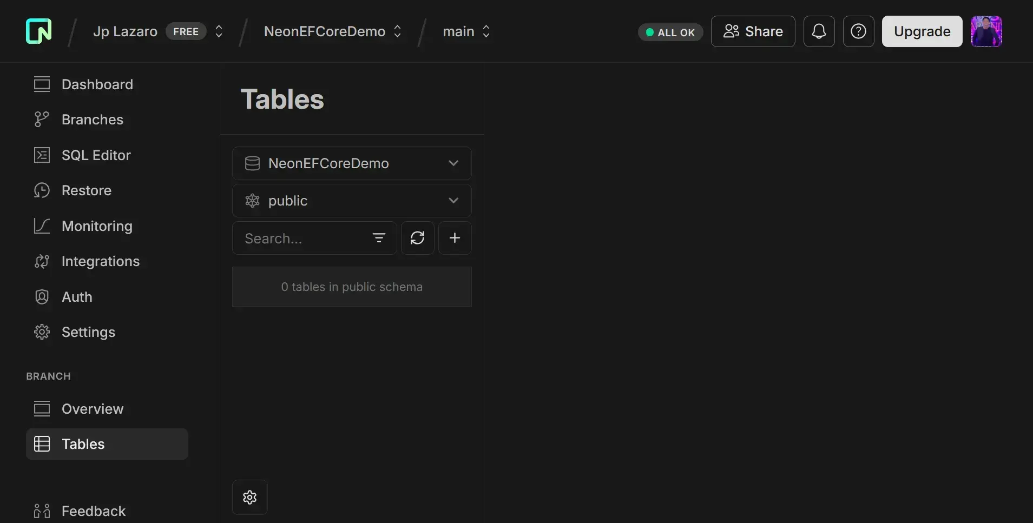Click the ALL OK status badge
Viewport: 1033px width, 523px height.
(x=670, y=32)
